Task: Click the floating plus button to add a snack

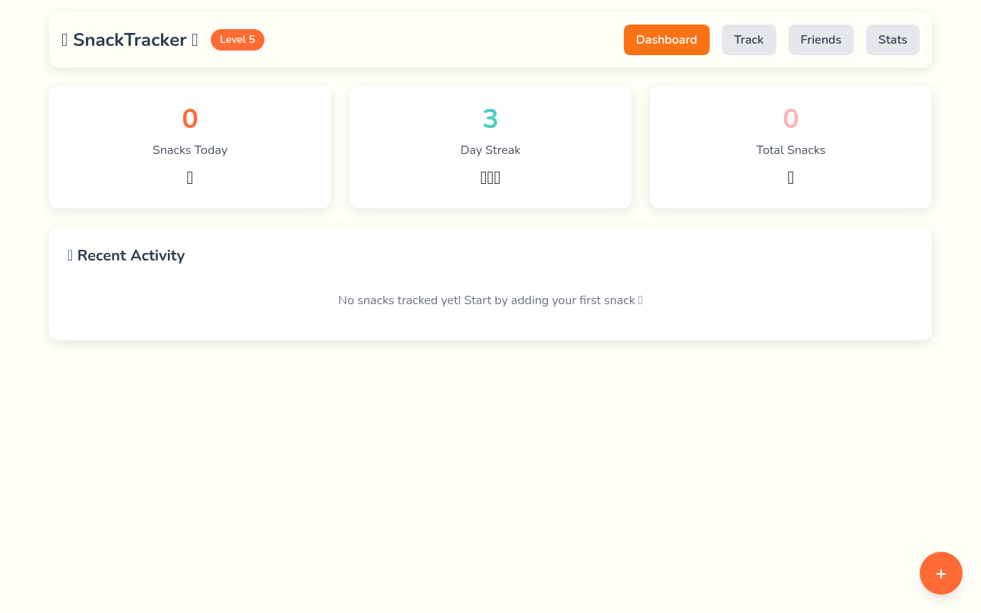Action: [940, 572]
